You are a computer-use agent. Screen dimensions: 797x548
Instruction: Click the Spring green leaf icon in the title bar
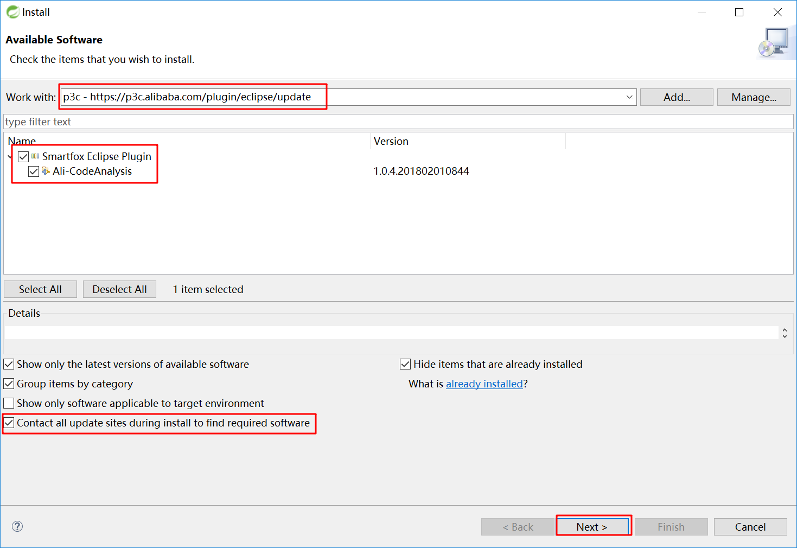(x=12, y=12)
